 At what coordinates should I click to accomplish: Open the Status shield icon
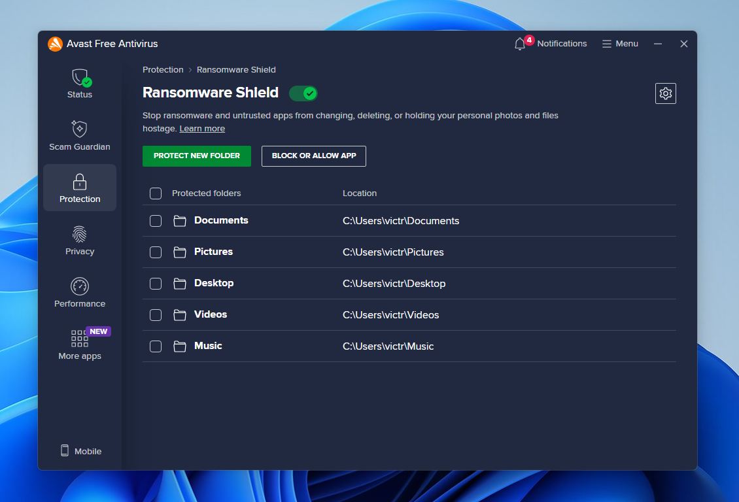click(x=80, y=78)
